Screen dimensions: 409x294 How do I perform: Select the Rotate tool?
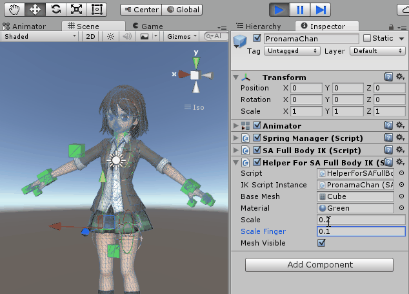[56, 10]
